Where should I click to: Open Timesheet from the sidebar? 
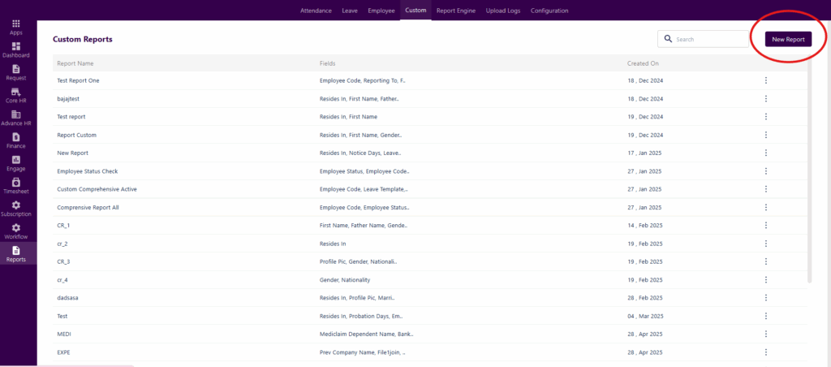click(x=16, y=183)
